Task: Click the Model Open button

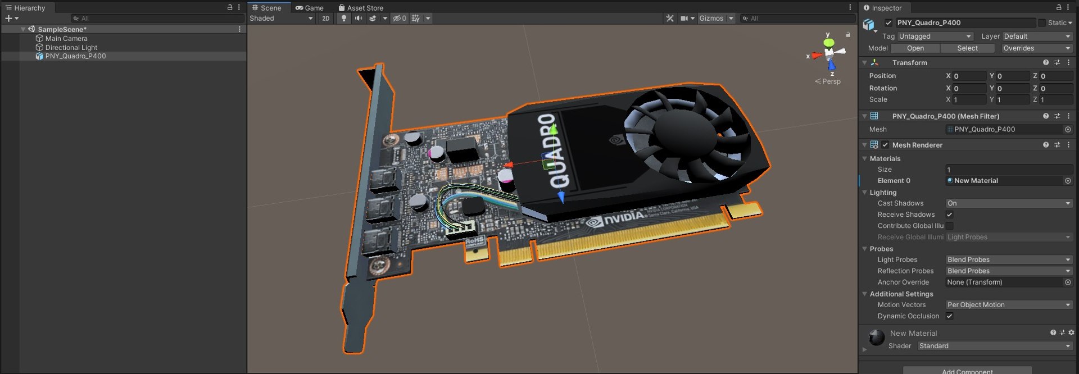Action: pos(915,48)
